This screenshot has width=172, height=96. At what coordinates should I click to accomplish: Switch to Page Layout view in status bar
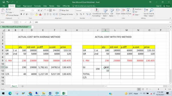[x=143, y=89]
